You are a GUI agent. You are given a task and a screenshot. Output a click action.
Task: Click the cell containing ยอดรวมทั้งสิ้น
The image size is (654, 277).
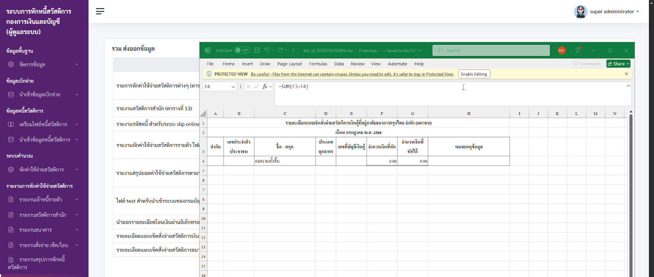tap(285, 161)
